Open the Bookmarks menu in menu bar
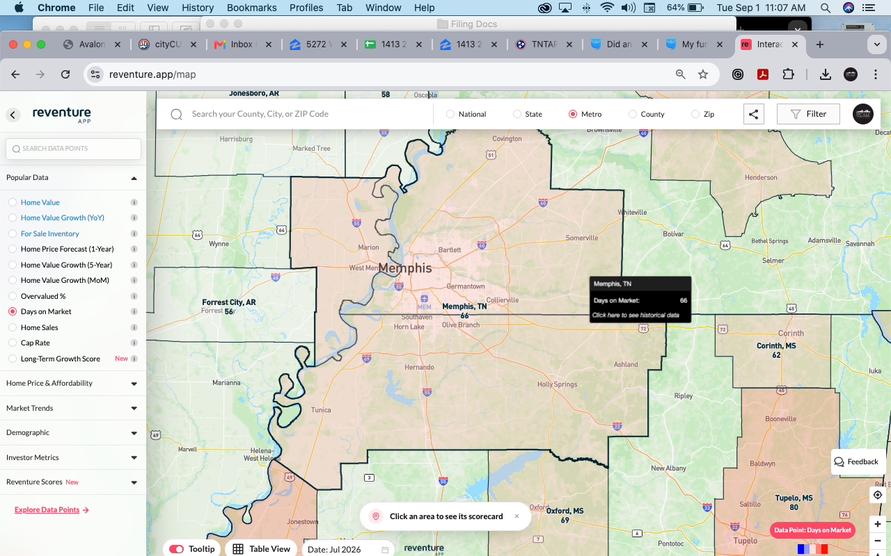 tap(251, 8)
